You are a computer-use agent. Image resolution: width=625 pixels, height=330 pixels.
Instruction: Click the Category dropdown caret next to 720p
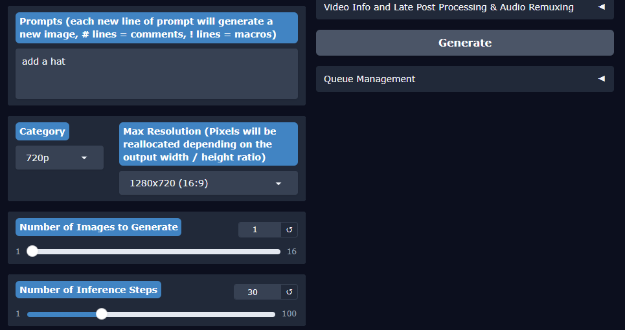[x=84, y=158]
